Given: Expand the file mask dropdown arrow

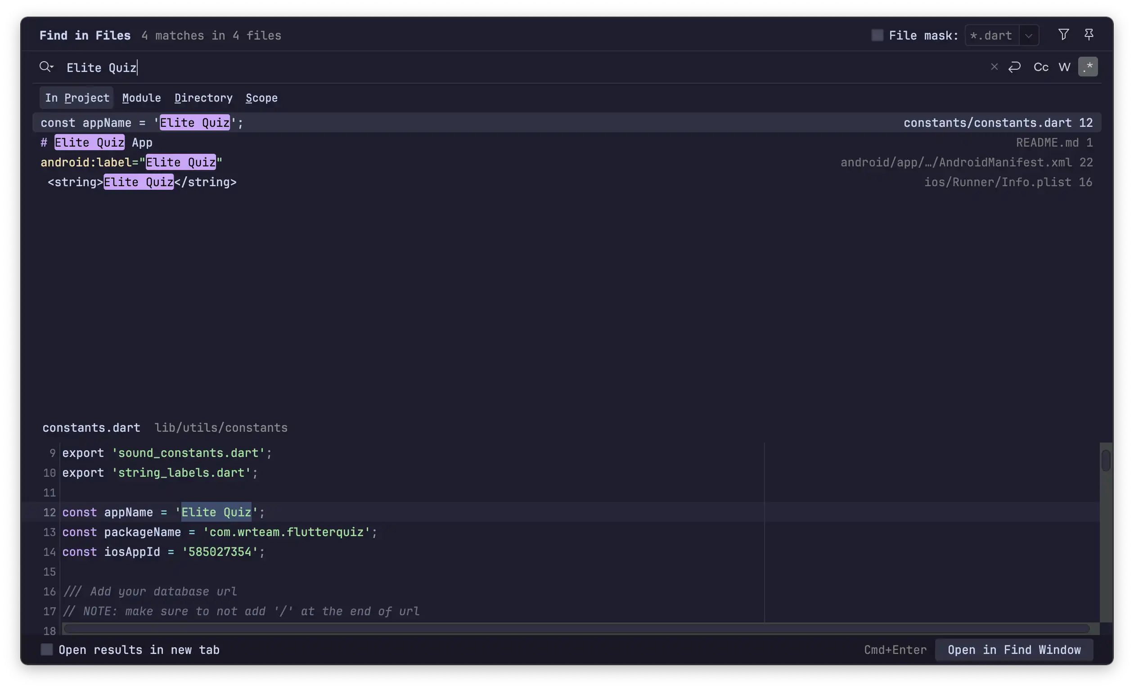Looking at the screenshot, I should 1029,36.
